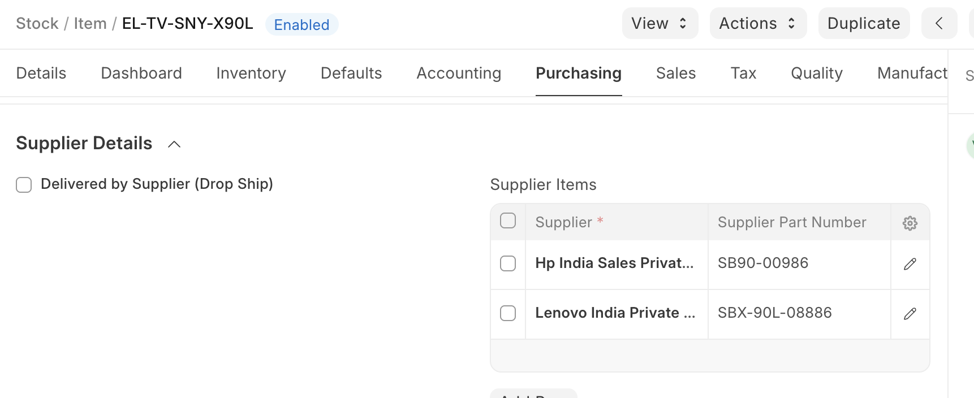The width and height of the screenshot is (974, 398).
Task: Open grid settings gear in Supplier Items
Action: (910, 223)
